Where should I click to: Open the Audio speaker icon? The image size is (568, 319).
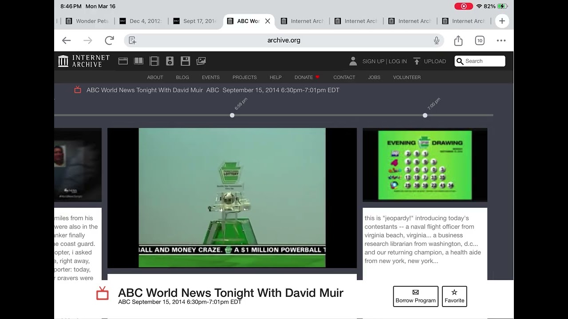point(170,61)
